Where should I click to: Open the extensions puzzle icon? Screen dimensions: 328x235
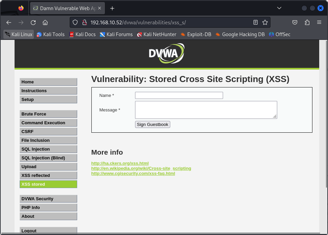pos(307,22)
